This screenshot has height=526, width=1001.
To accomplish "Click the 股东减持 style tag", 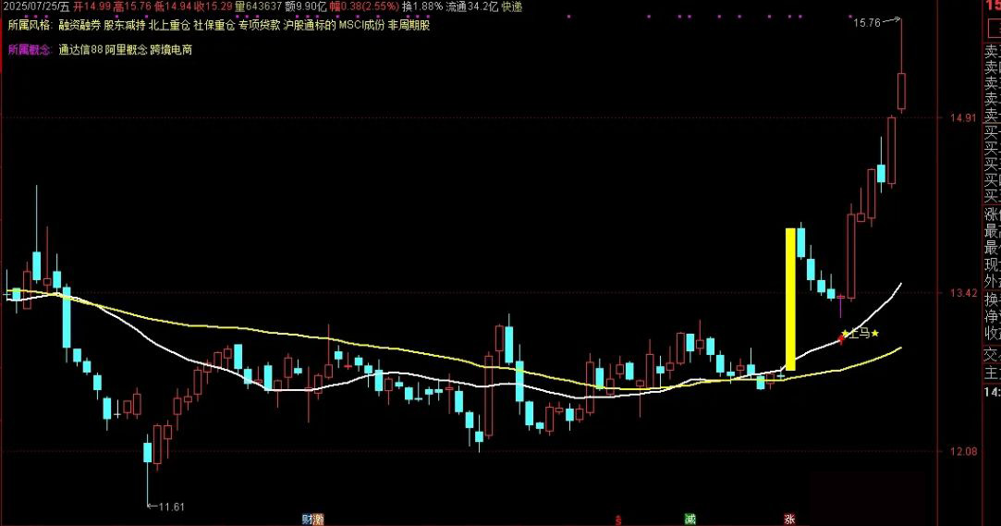I will coord(125,26).
